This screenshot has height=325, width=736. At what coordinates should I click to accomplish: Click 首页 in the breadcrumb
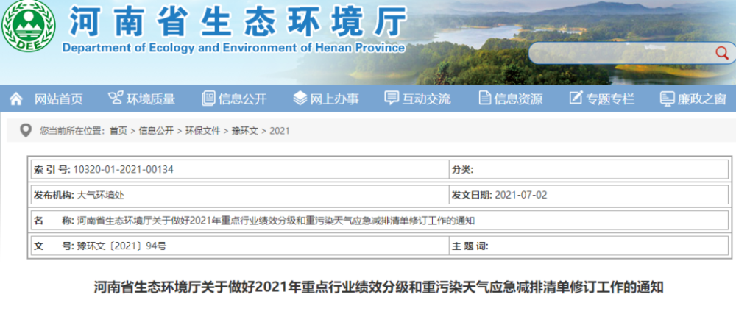point(118,131)
